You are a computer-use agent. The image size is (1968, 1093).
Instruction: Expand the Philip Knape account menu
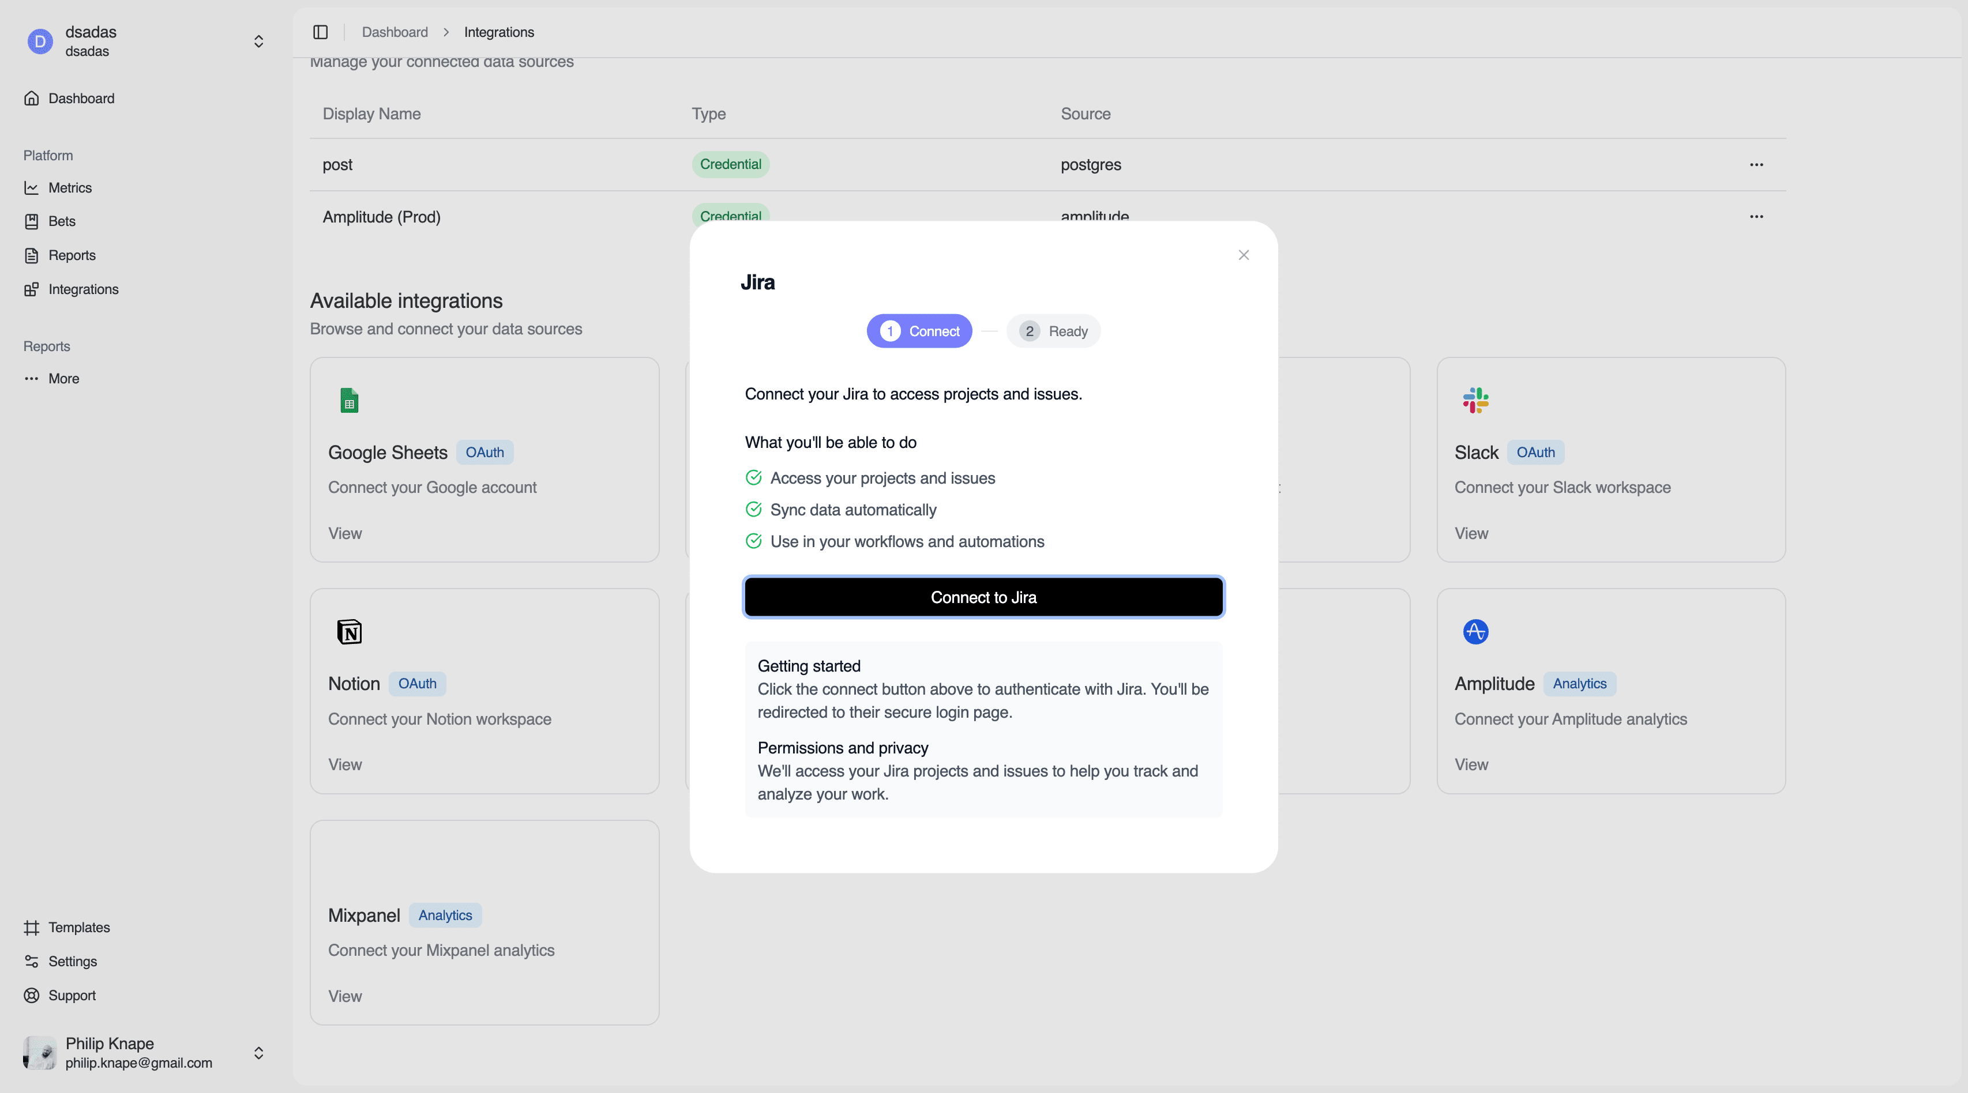(x=259, y=1053)
